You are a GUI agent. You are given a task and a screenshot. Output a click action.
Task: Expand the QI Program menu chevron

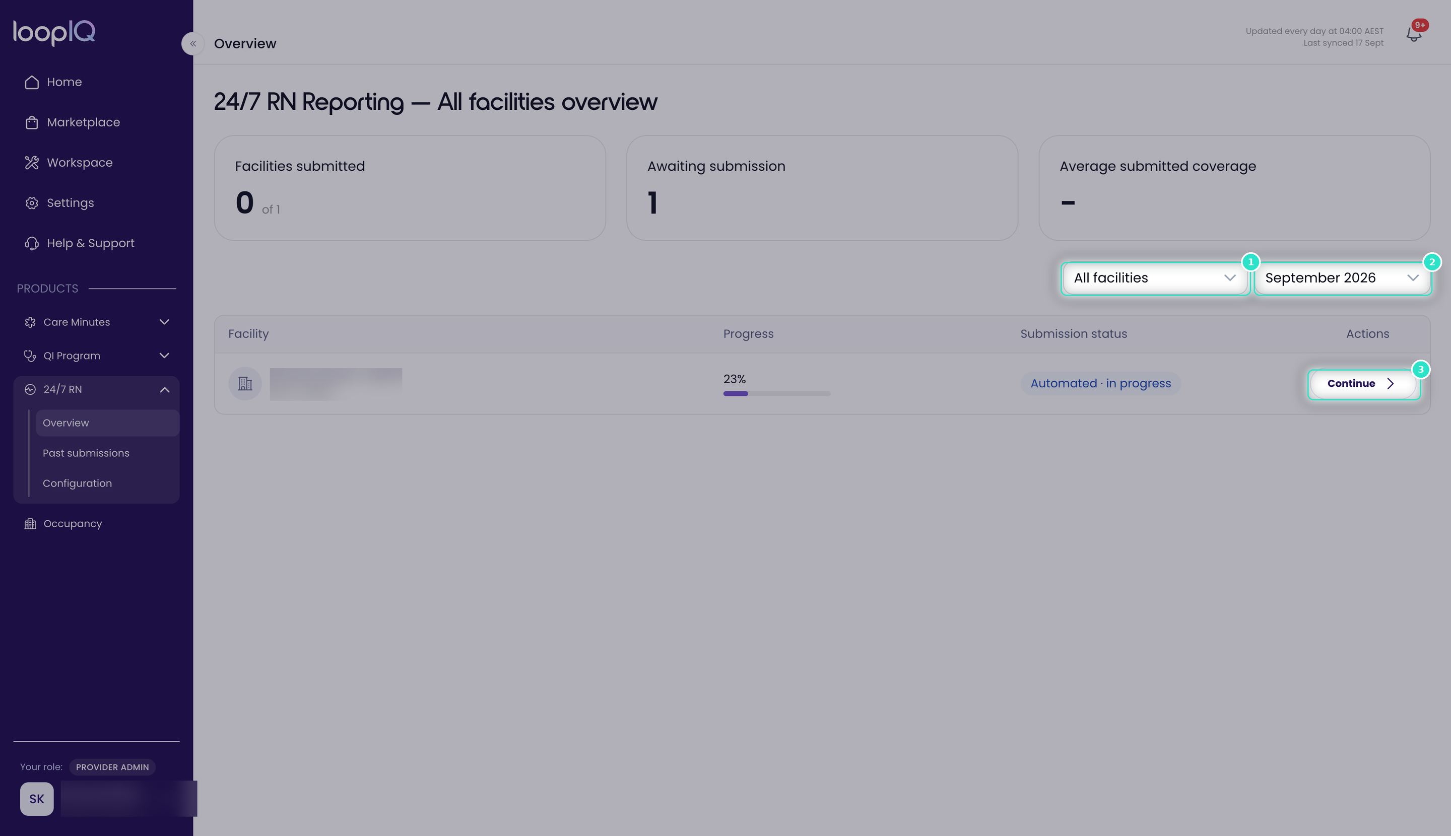(164, 356)
